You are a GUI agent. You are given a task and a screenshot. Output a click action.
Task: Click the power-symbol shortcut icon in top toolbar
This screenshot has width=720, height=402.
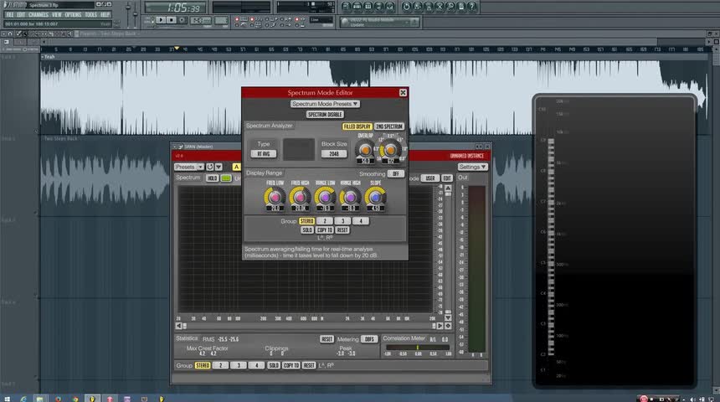click(406, 7)
